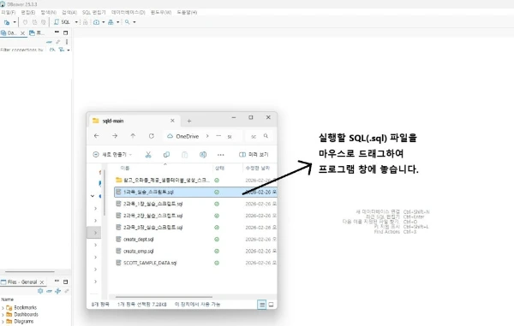Go back in File Explorer

click(96, 136)
